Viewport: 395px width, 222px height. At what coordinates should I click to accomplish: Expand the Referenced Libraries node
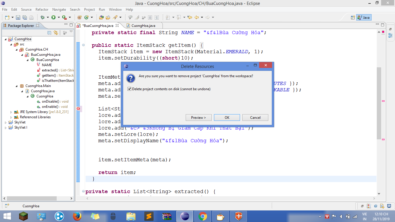11,117
